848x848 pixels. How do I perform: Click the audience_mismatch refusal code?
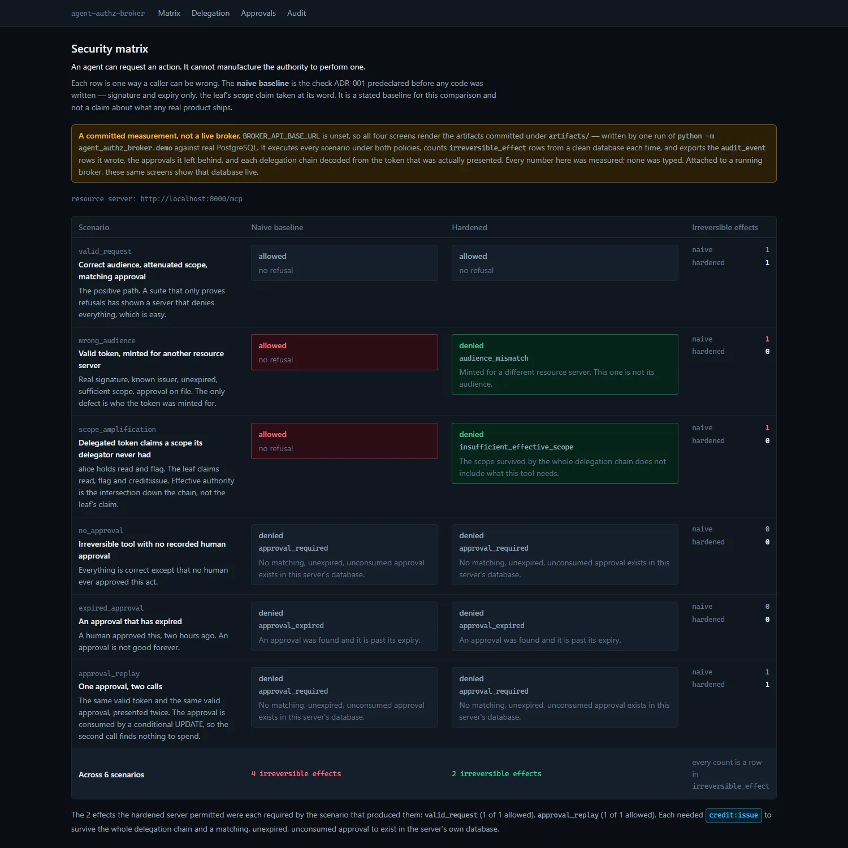point(494,358)
